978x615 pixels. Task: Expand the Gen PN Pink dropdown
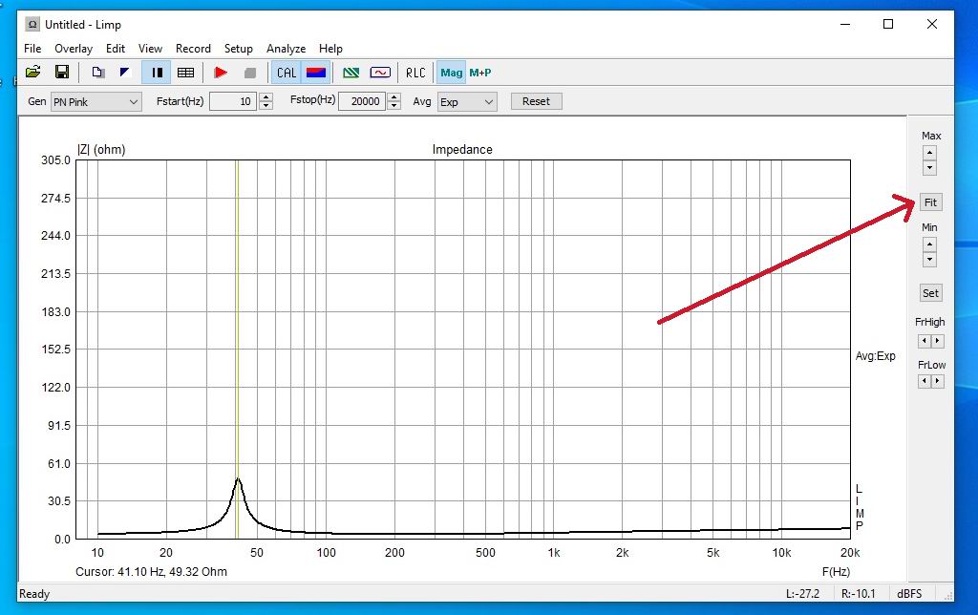pos(96,101)
